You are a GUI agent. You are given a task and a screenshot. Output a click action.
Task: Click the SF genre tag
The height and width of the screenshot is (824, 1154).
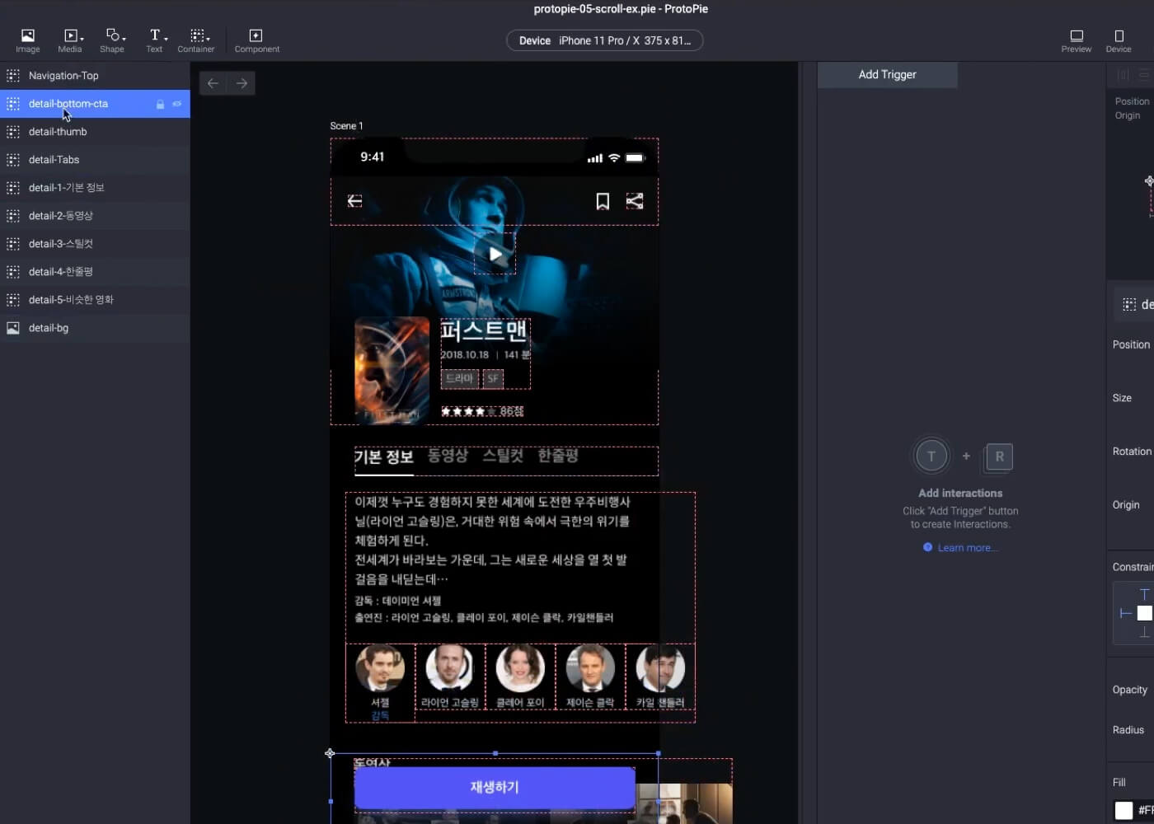tap(493, 378)
